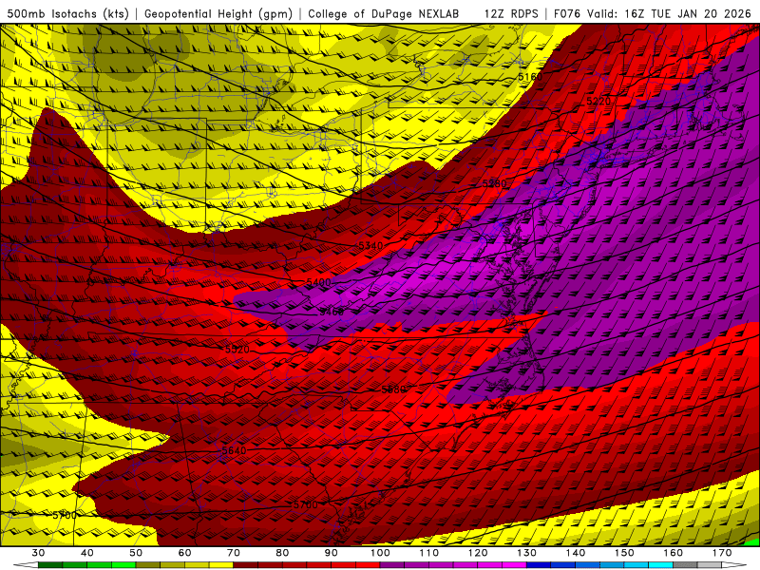760x570 pixels.
Task: Click the "Geopotential Height (gpm)" title text
Action: pos(218,13)
